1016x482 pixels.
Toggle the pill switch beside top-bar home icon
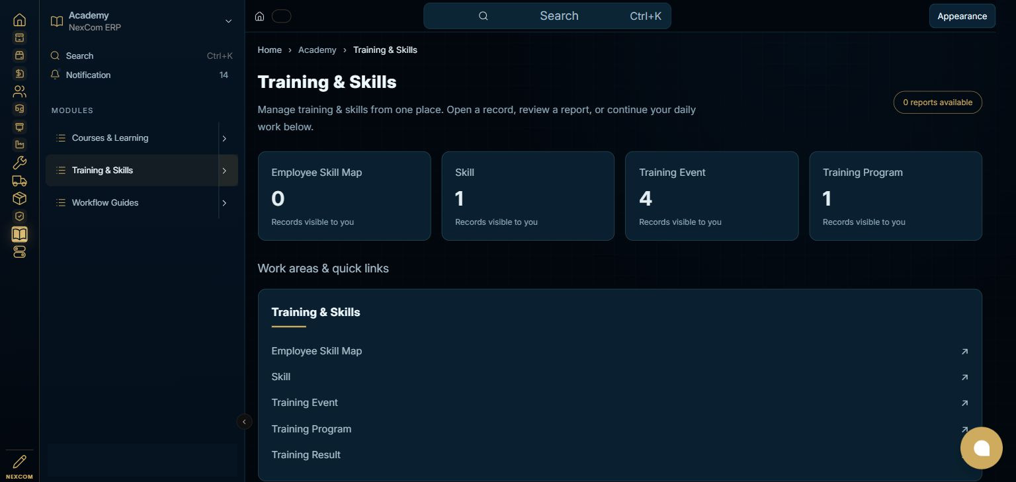point(281,17)
